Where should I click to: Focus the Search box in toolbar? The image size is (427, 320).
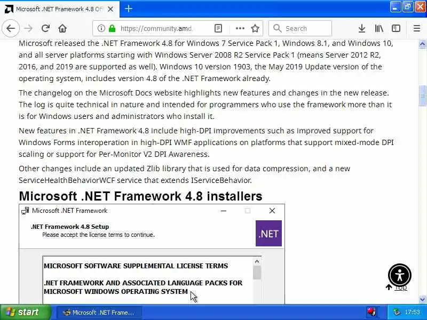pyautogui.click(x=300, y=28)
